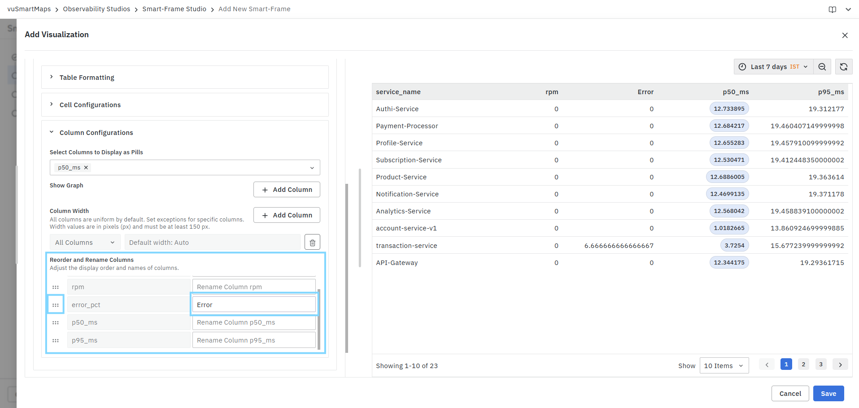Click the configuration panel vertical scrollbar
The image size is (859, 408).
pyautogui.click(x=347, y=268)
